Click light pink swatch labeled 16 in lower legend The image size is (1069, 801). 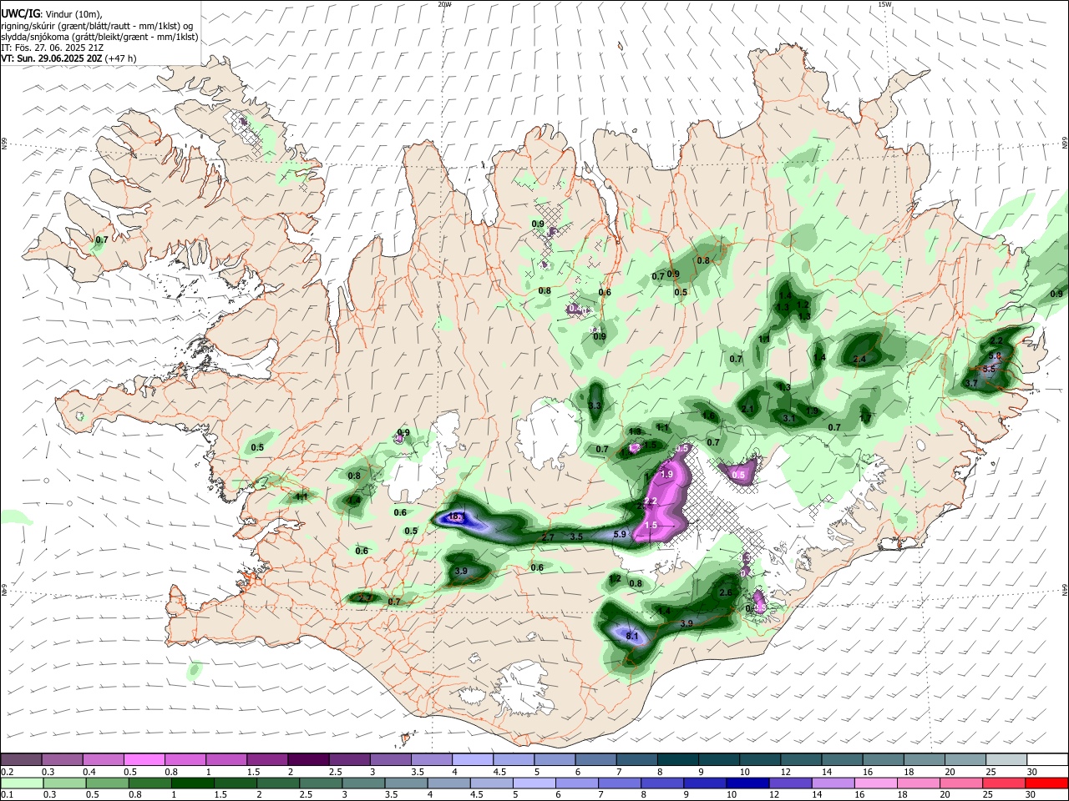[874, 783]
